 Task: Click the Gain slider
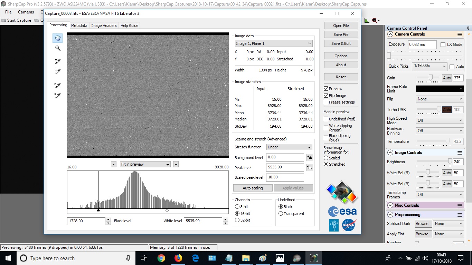[x=428, y=78]
